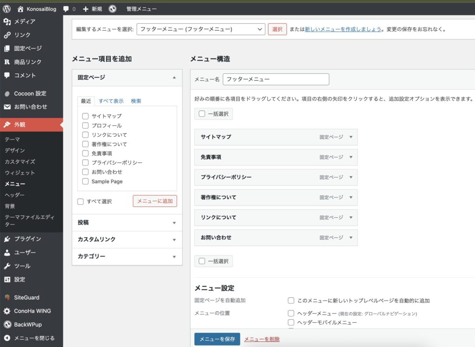Open the テーマファイルエディター submenu item
475x347 pixels.
pyautogui.click(x=30, y=221)
